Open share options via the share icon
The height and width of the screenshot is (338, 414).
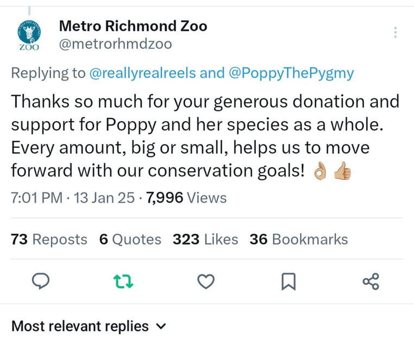371,281
